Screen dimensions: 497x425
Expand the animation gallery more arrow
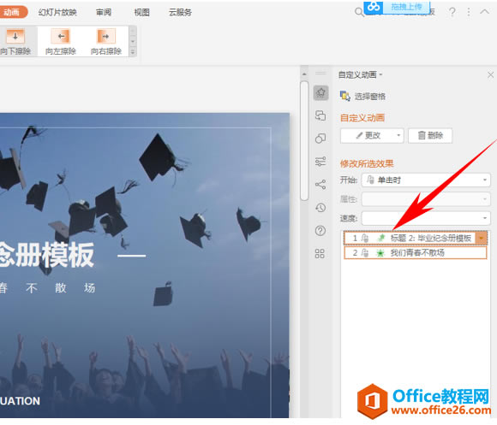[x=133, y=52]
